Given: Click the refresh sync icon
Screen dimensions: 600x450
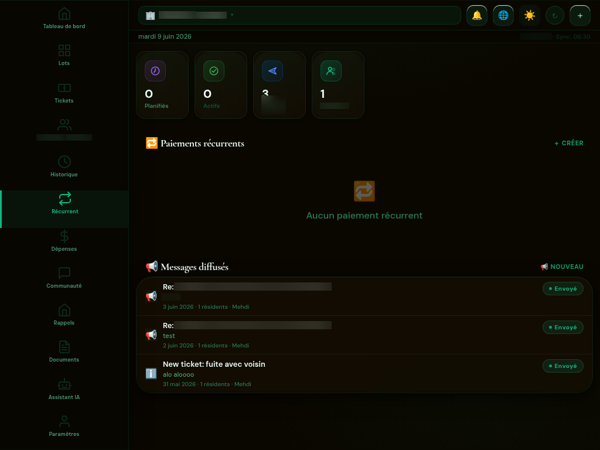Looking at the screenshot, I should point(555,16).
